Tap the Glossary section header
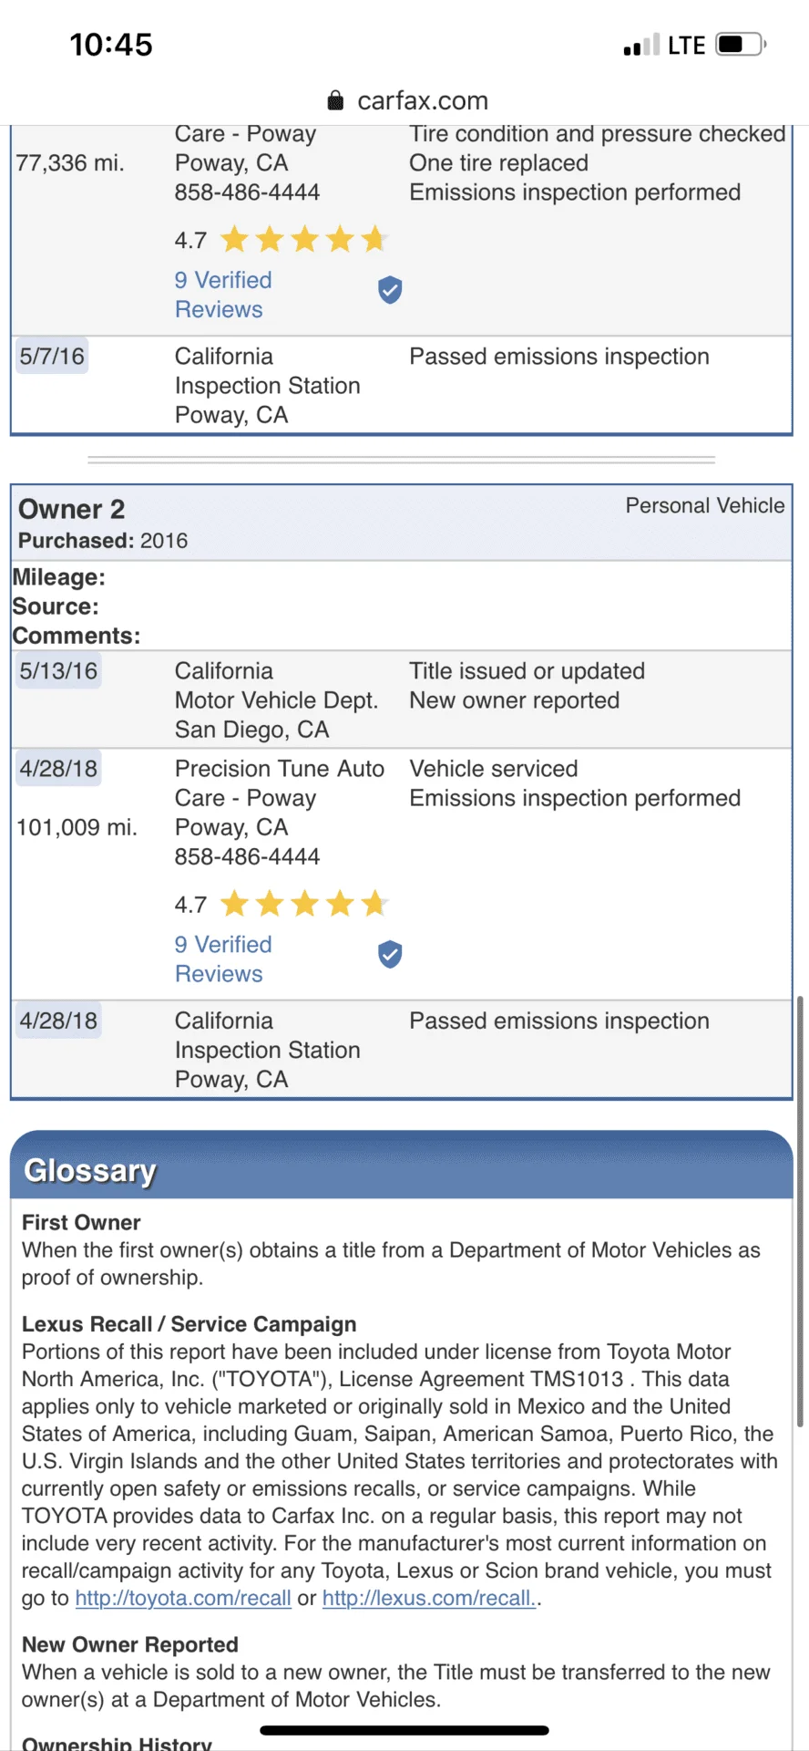 (x=90, y=1170)
